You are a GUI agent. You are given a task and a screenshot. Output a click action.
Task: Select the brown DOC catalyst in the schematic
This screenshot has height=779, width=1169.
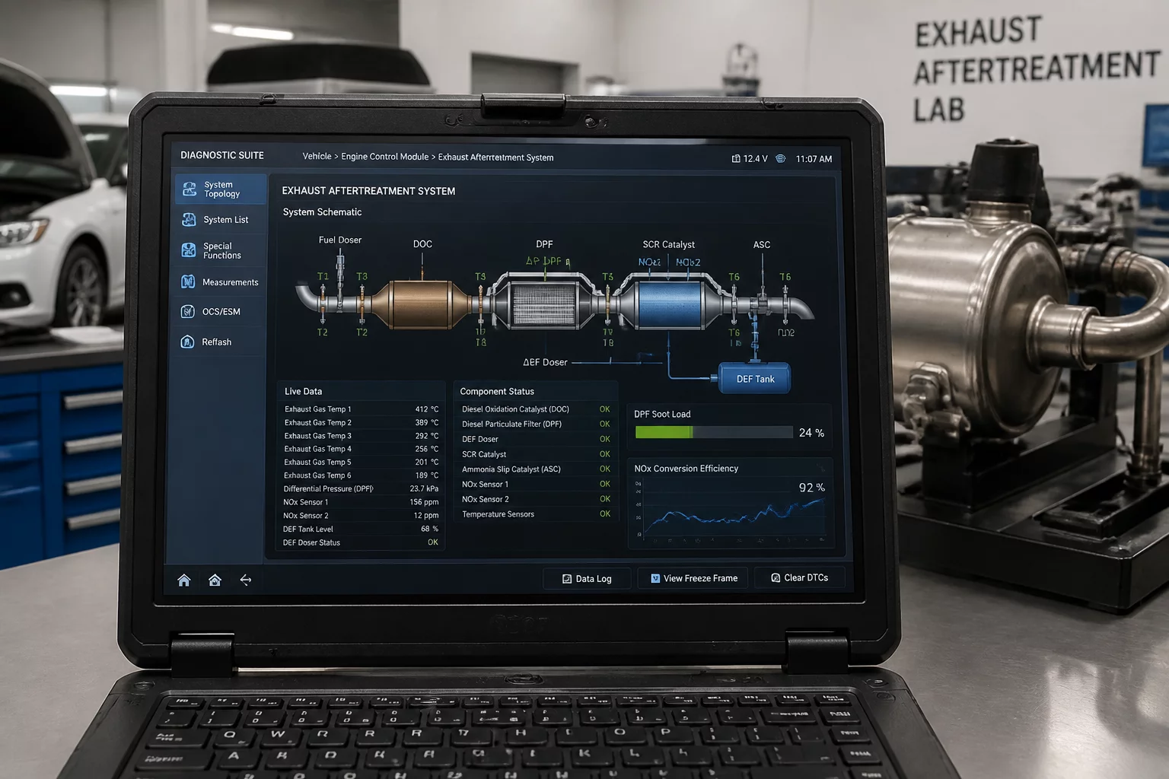point(422,304)
